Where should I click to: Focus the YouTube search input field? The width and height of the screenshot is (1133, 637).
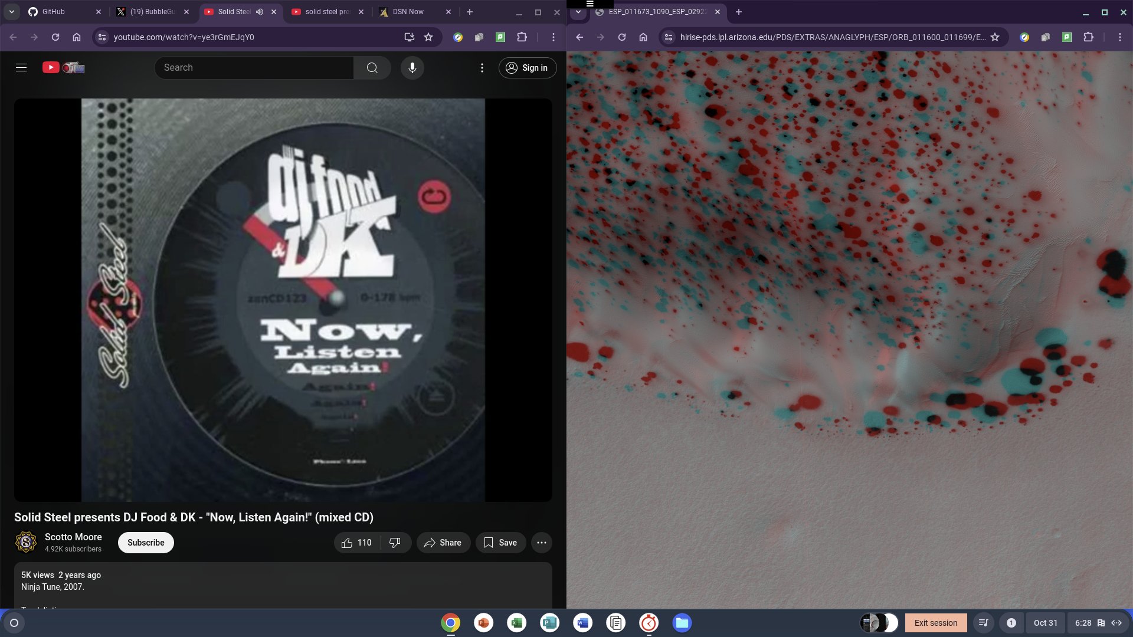click(x=254, y=68)
